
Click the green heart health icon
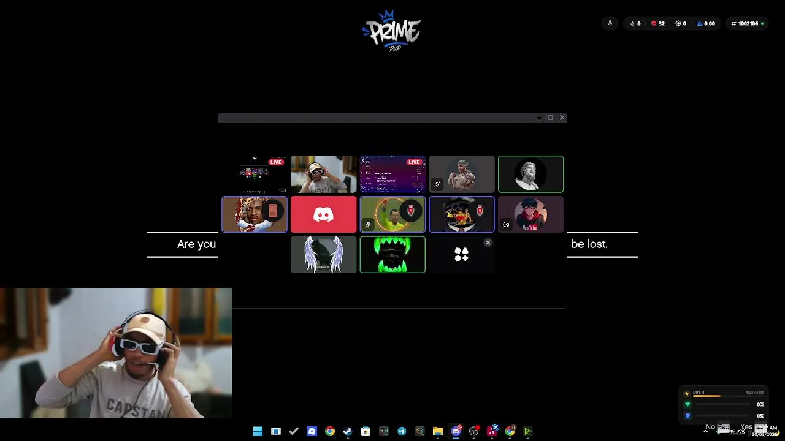[687, 404]
